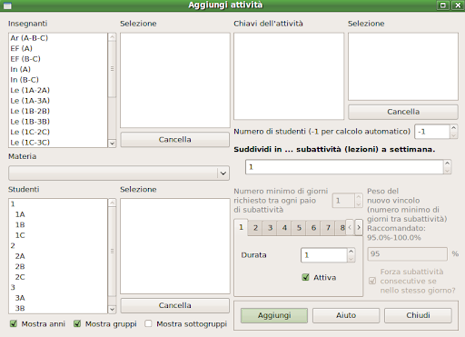Click right tab scroll arrow
Image resolution: width=465 pixels, height=337 pixels.
click(359, 227)
